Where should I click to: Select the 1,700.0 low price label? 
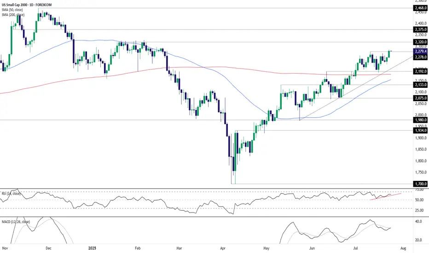421,184
